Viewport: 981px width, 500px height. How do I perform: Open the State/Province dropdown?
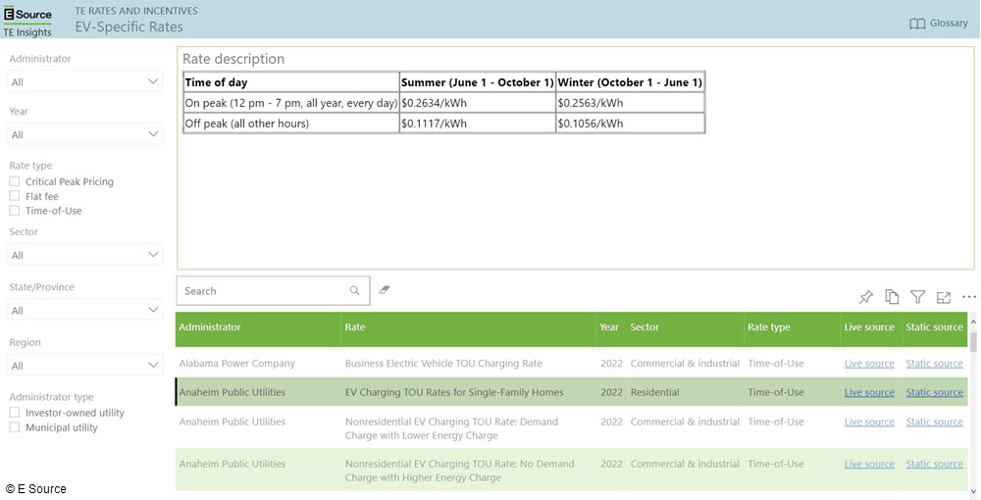click(x=85, y=311)
